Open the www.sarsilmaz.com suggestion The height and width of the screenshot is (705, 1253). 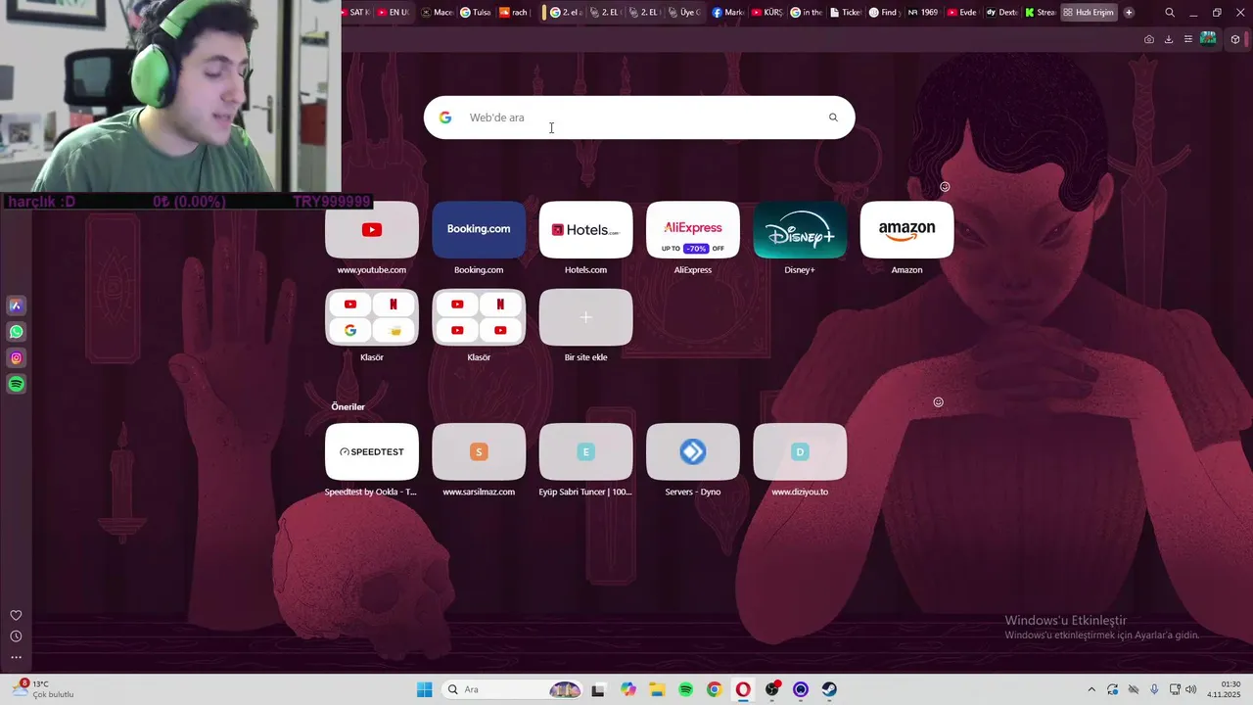click(x=479, y=451)
